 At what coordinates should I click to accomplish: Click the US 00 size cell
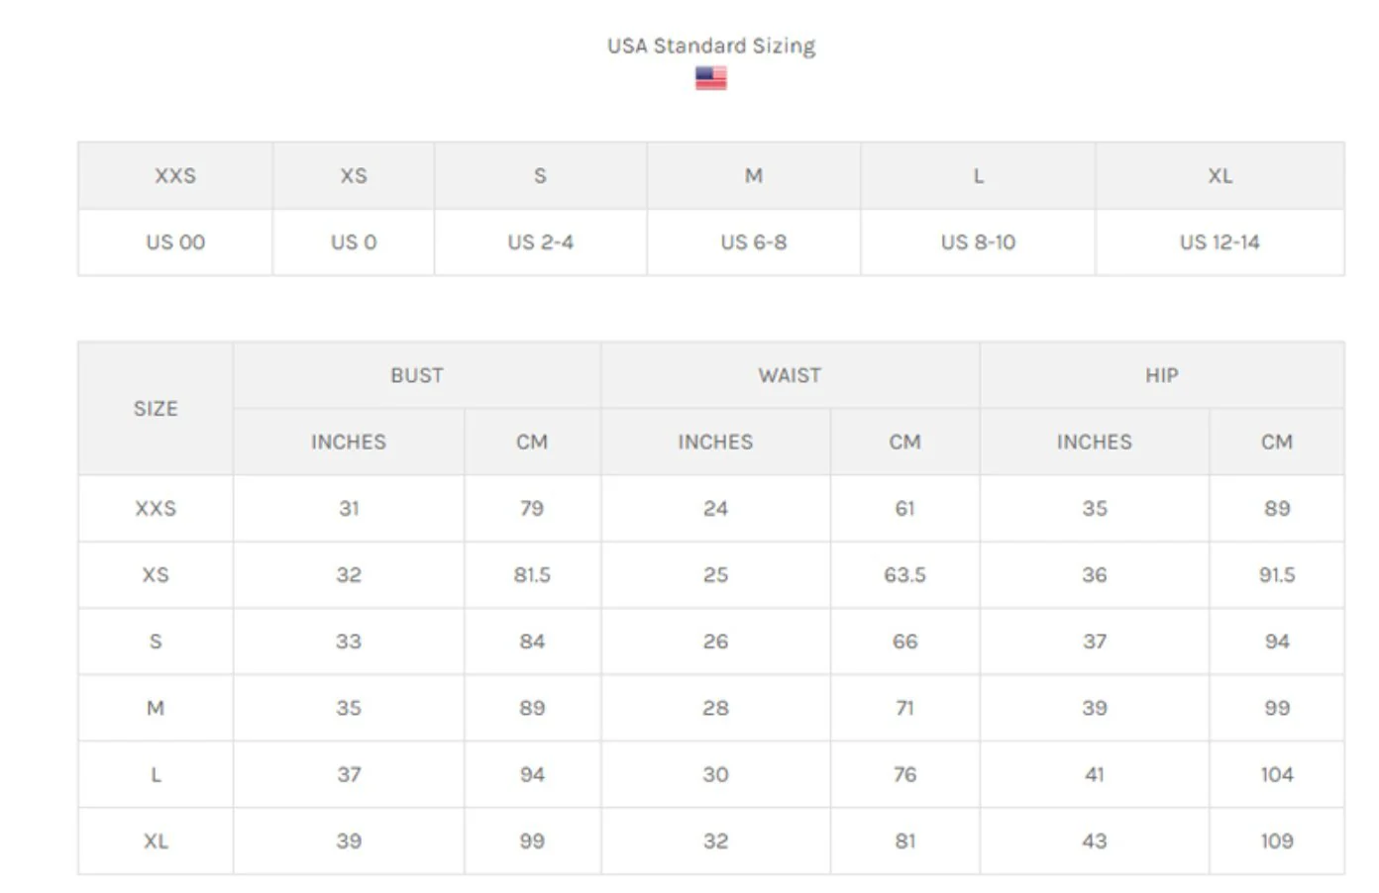(175, 243)
